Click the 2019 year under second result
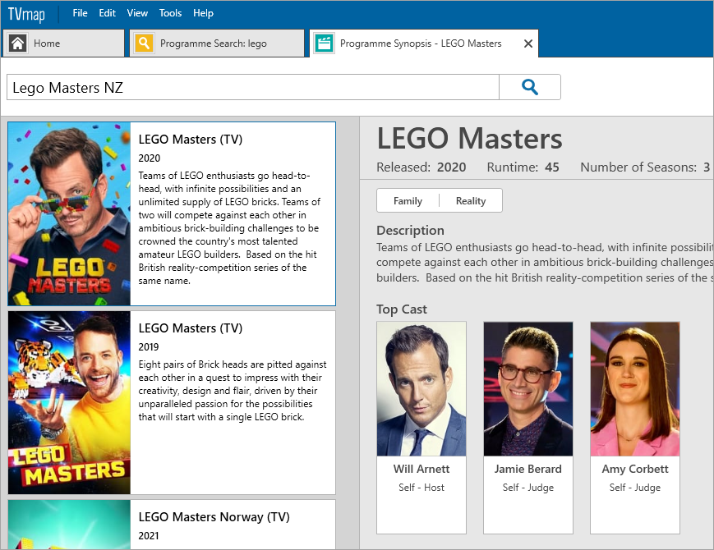 pyautogui.click(x=149, y=347)
